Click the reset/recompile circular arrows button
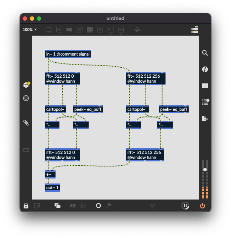 (98, 206)
